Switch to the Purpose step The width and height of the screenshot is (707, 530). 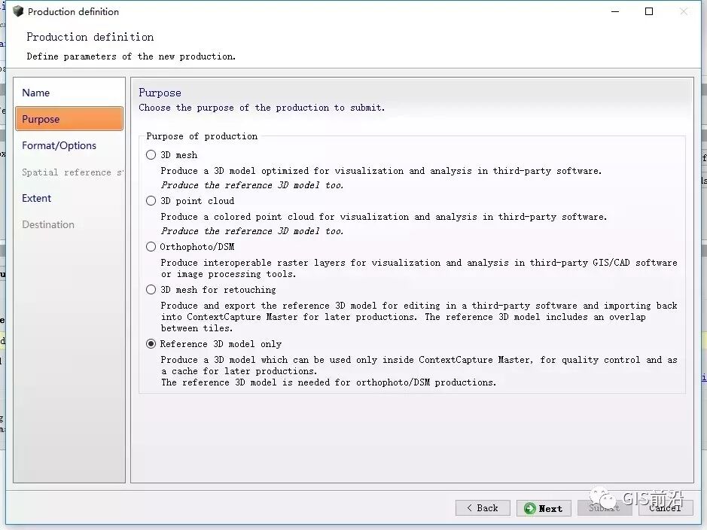tap(69, 119)
